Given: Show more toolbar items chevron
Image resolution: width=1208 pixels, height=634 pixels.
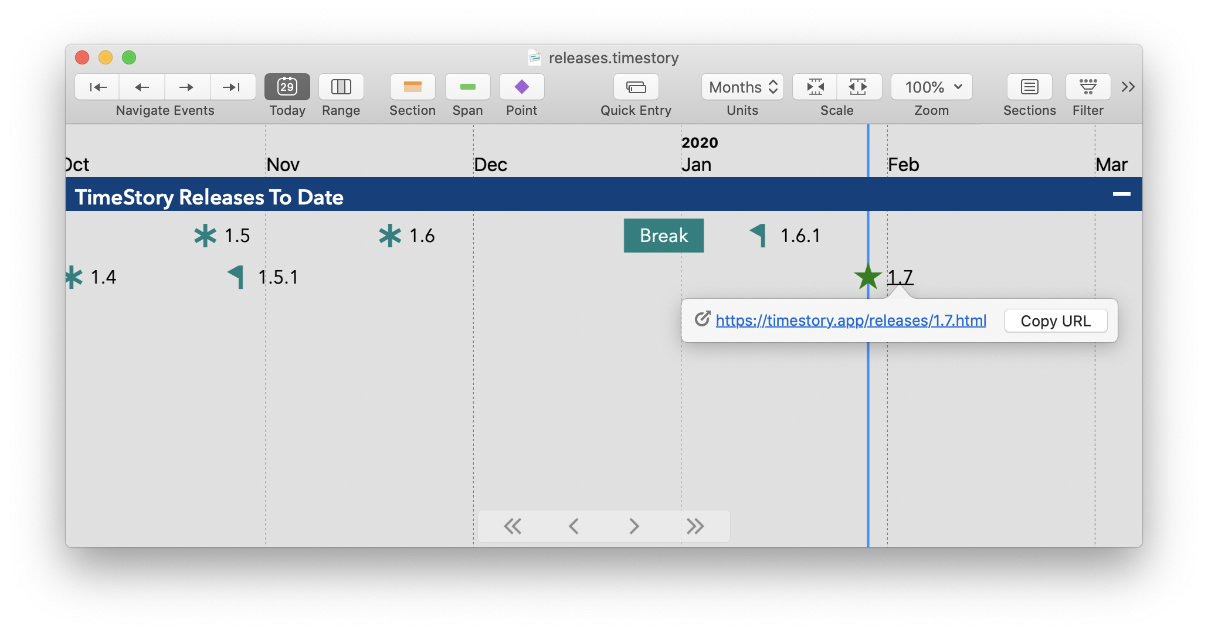Looking at the screenshot, I should (1128, 87).
